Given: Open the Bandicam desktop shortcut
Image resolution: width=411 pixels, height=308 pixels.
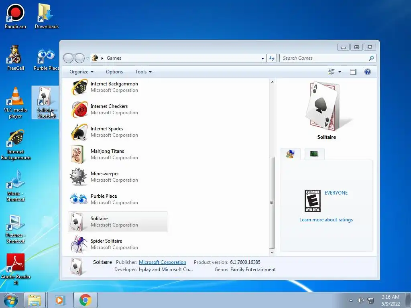Looking at the screenshot, I should tap(15, 16).
